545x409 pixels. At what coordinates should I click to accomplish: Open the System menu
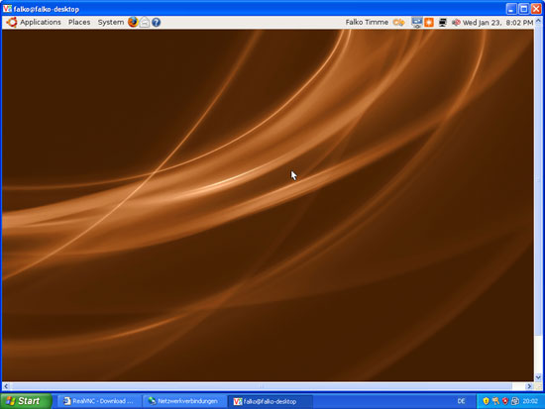pyautogui.click(x=111, y=22)
